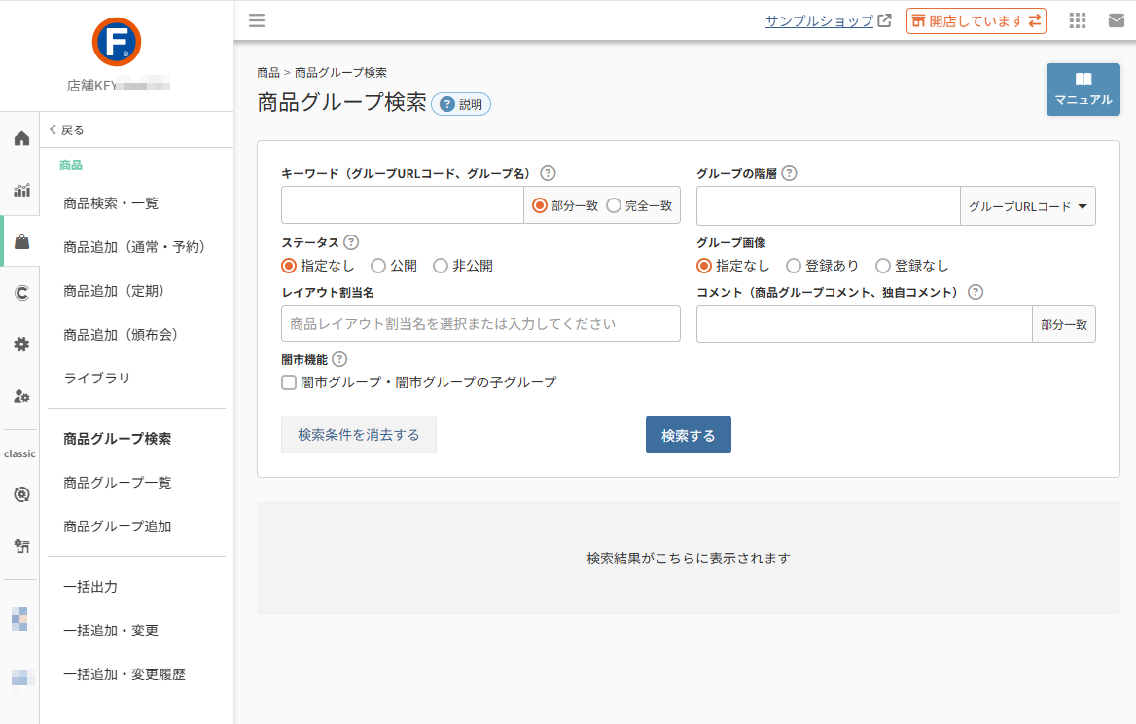Open 一括追加・変更 menu item
The image size is (1136, 724).
point(111,631)
